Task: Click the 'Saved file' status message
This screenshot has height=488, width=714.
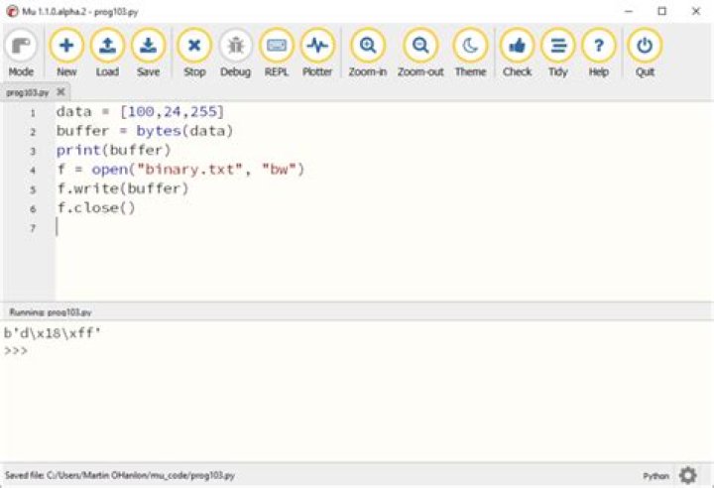Action: click(x=120, y=475)
